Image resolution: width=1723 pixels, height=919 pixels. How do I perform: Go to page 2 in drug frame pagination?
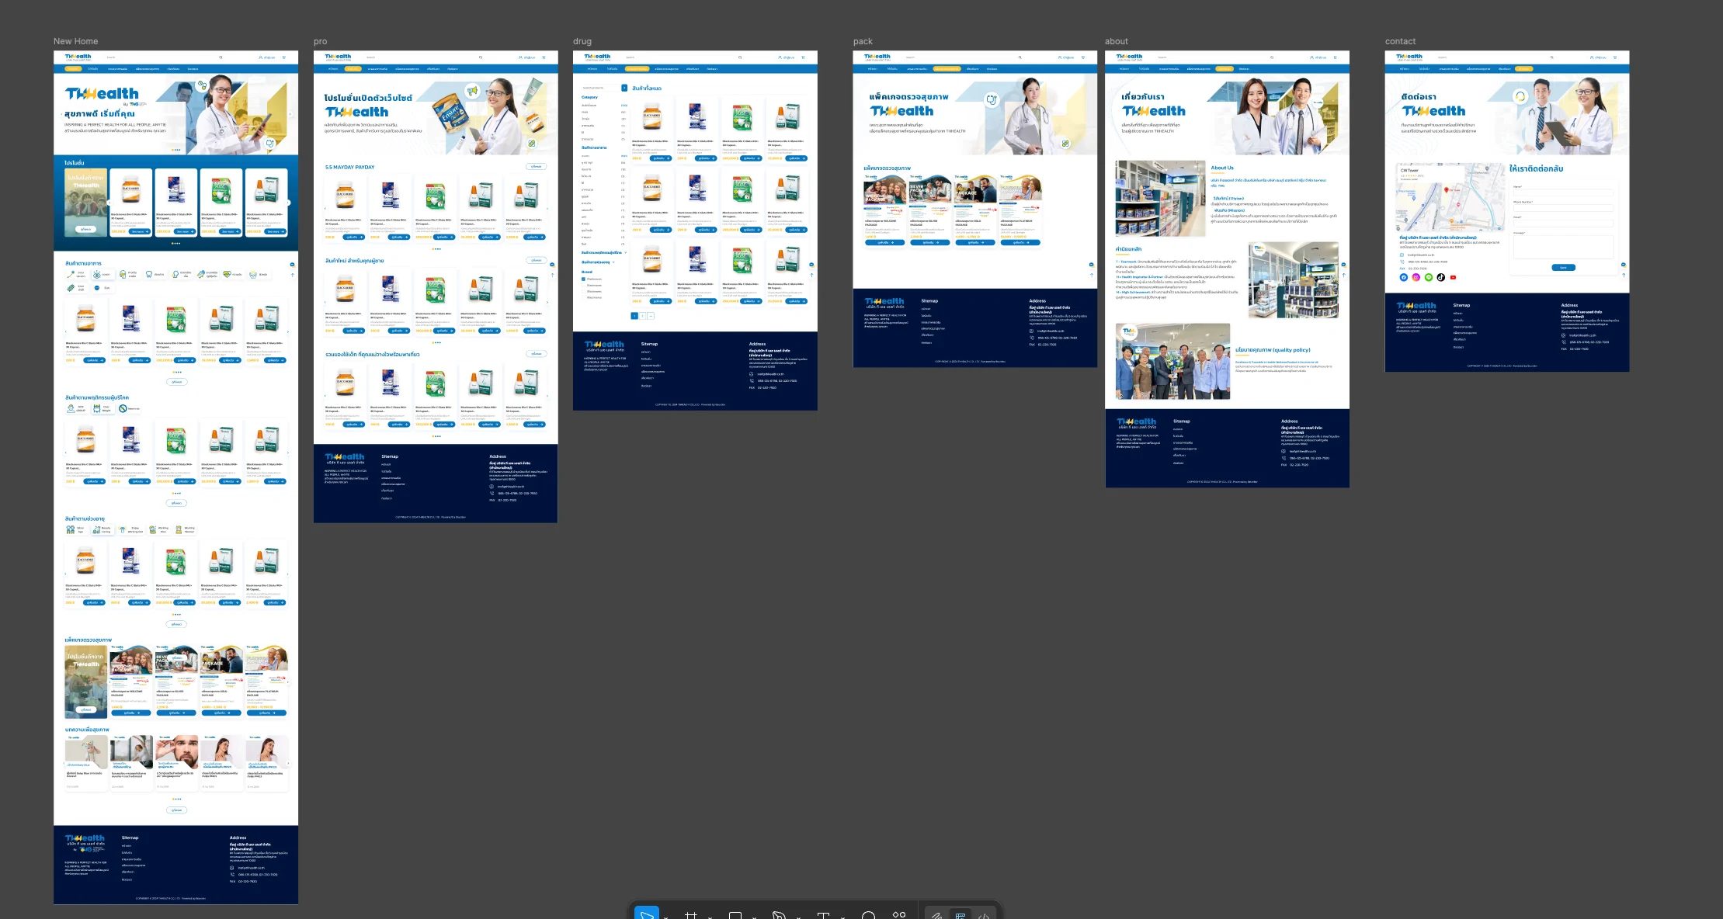point(642,316)
